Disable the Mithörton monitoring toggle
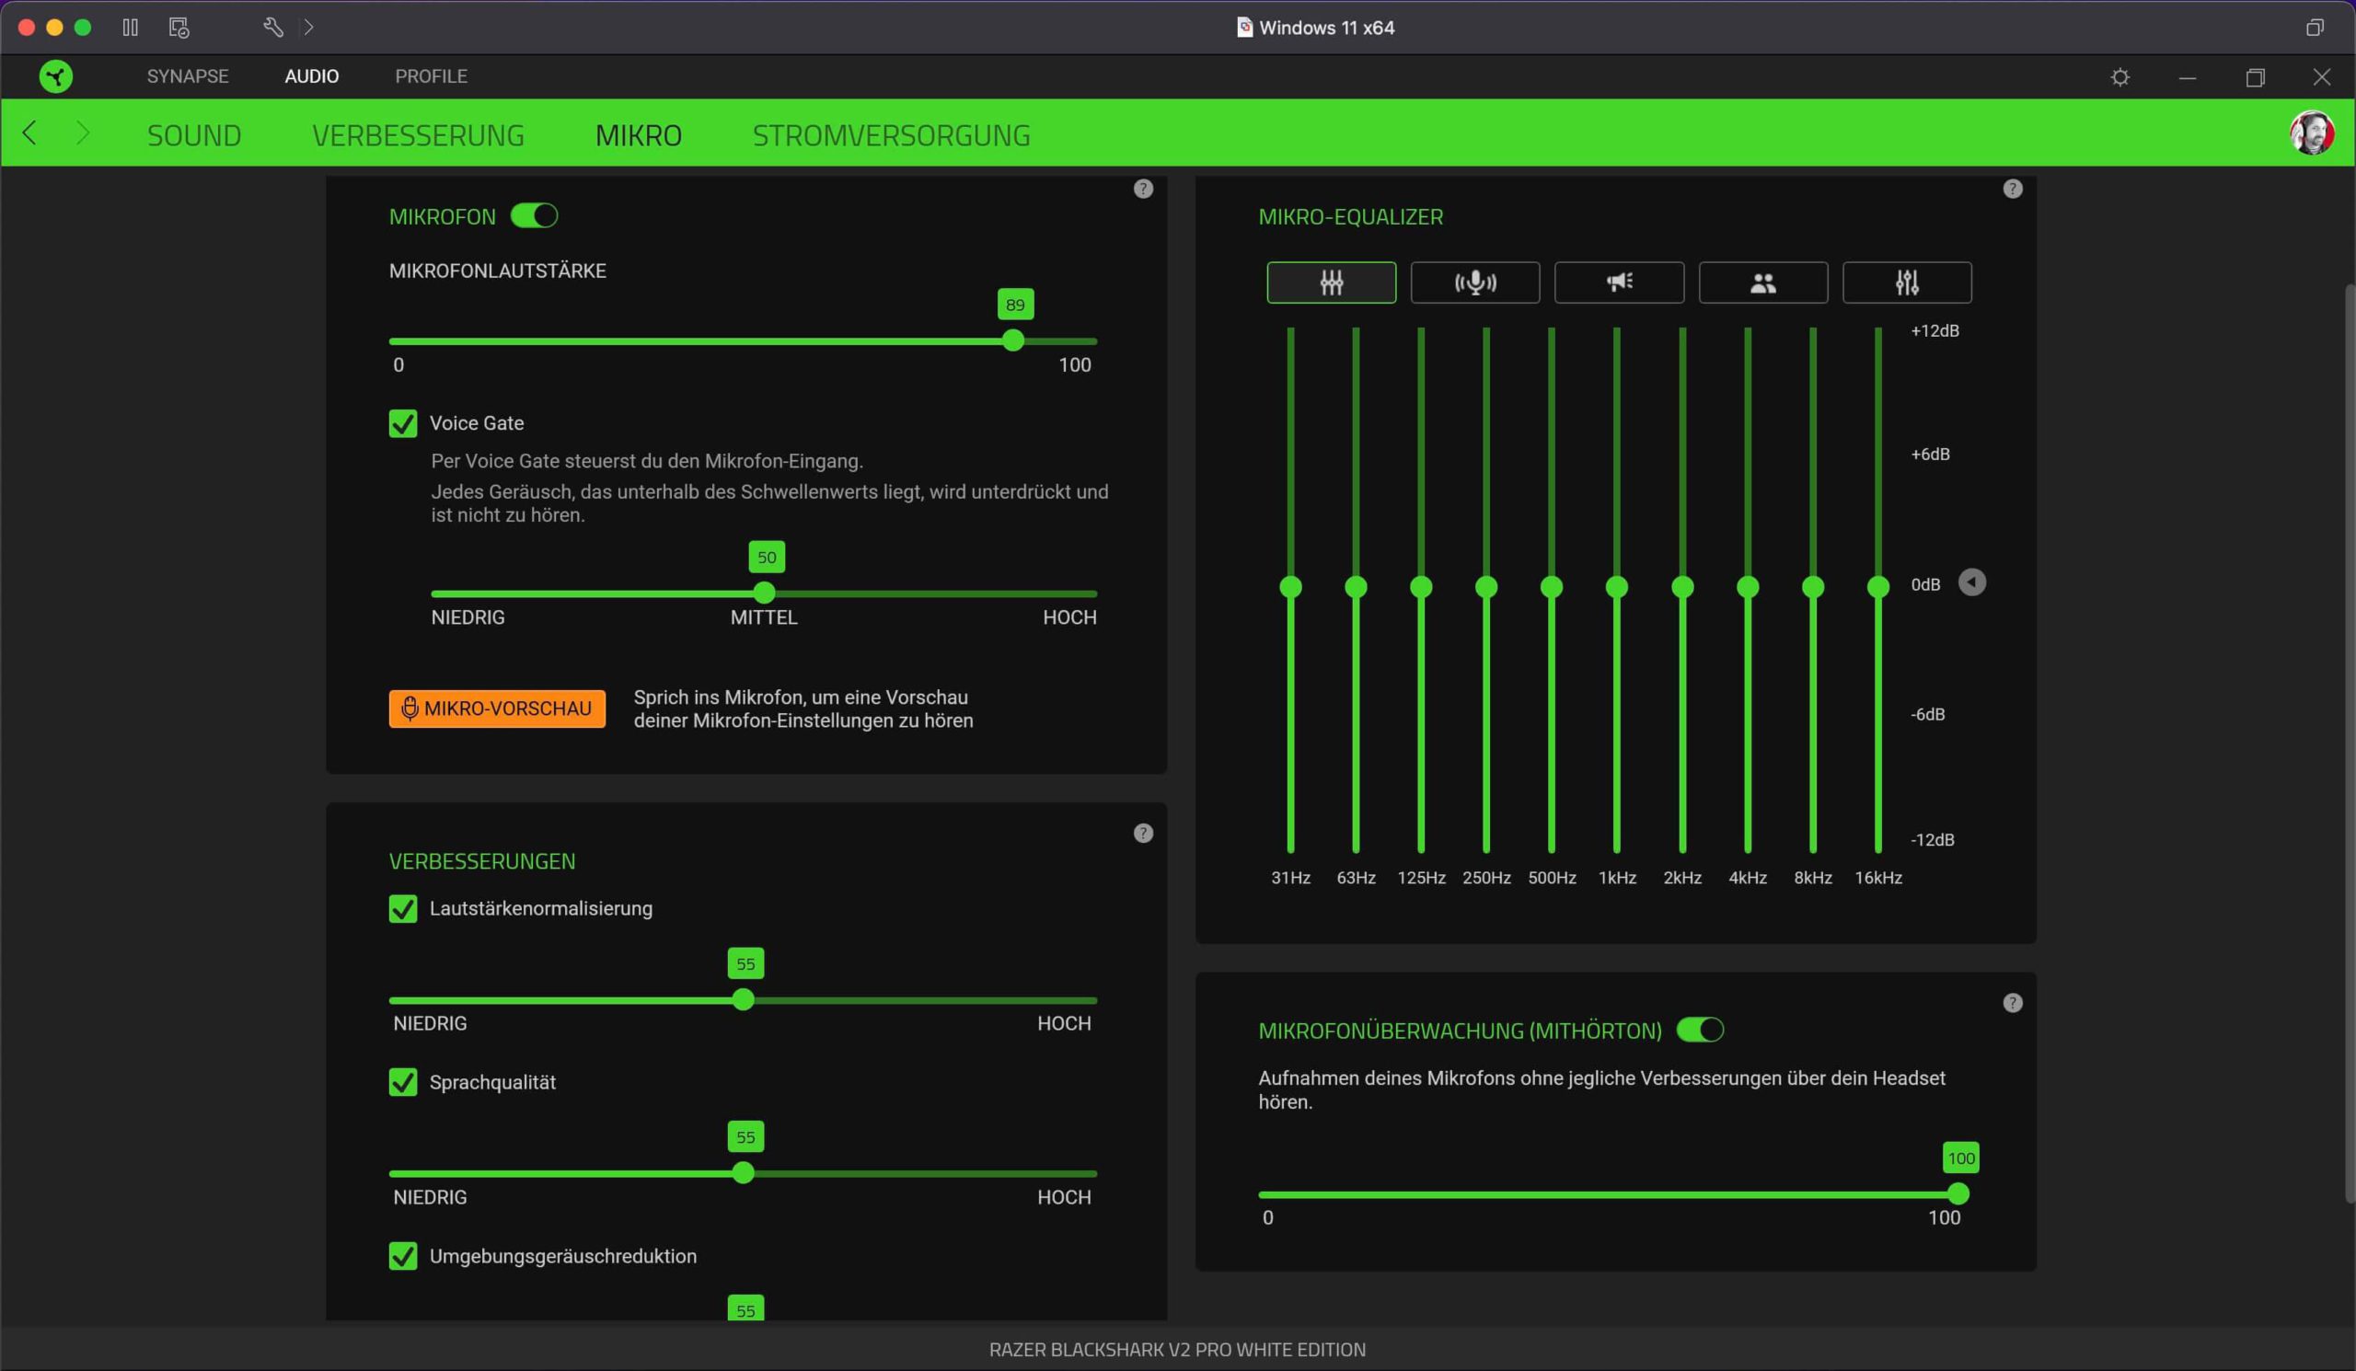Screen dimensions: 2356x1371 pos(1699,1030)
